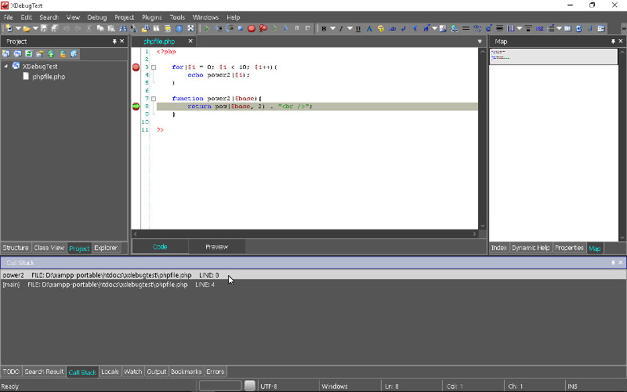Open the Search menu

49,17
